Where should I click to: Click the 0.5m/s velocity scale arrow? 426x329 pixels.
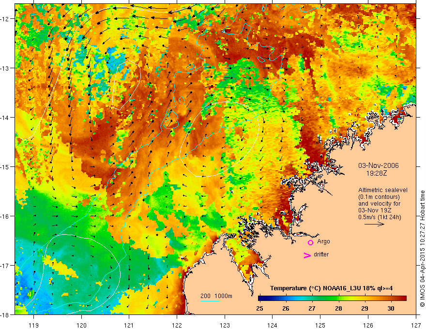pos(374,224)
